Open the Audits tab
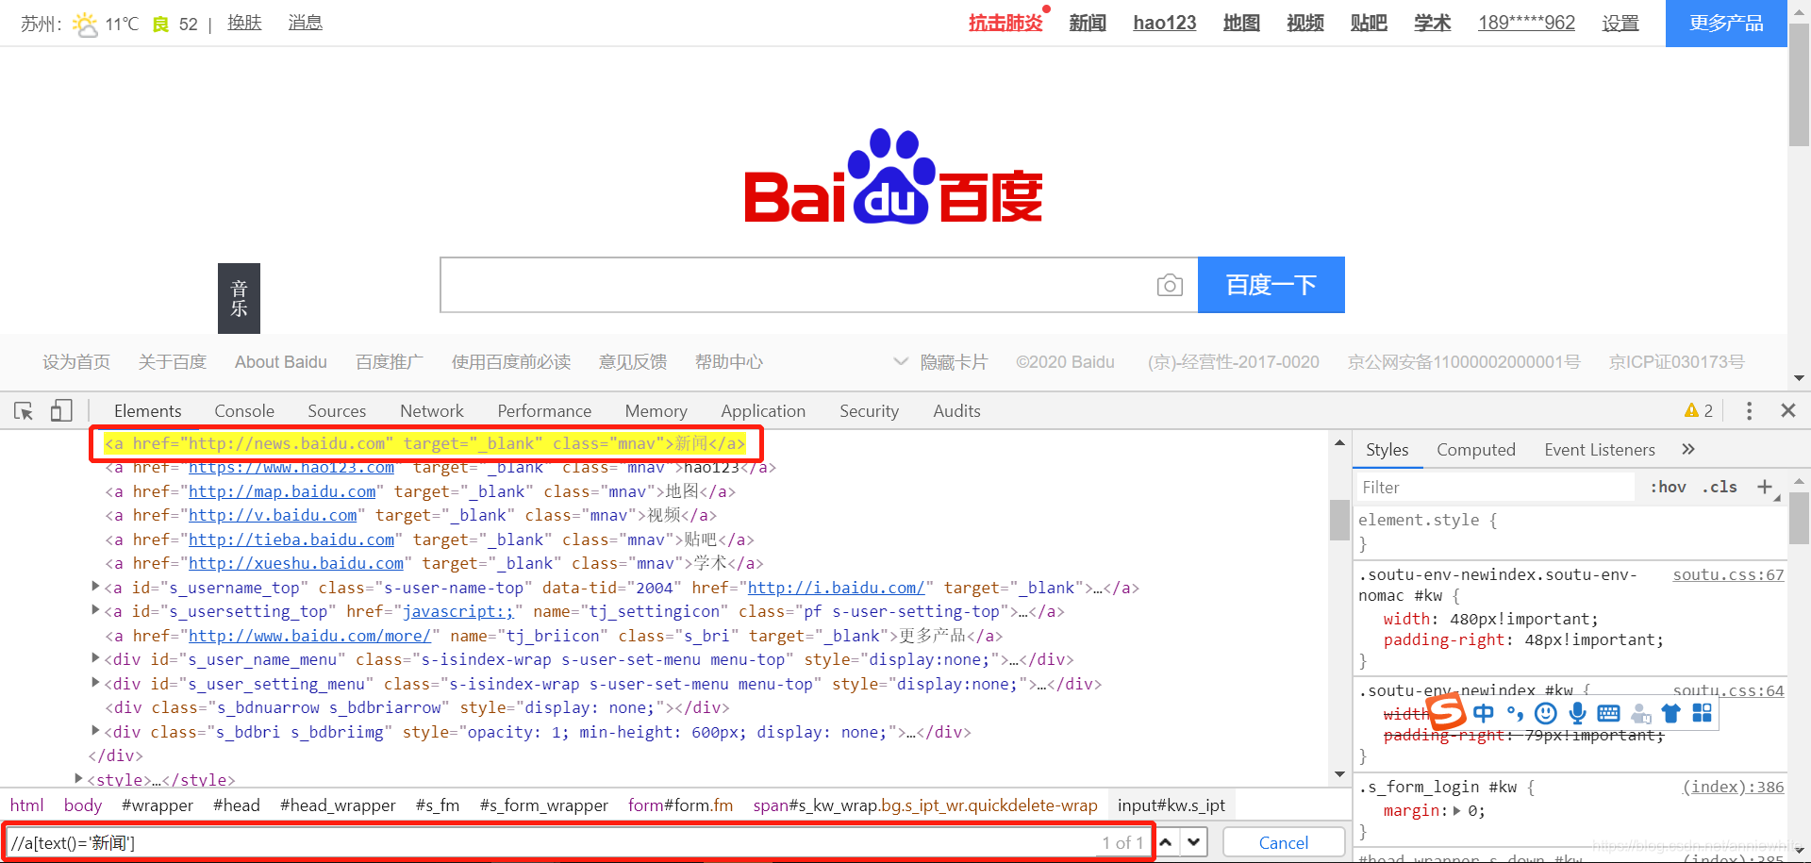1811x863 pixels. [x=956, y=411]
